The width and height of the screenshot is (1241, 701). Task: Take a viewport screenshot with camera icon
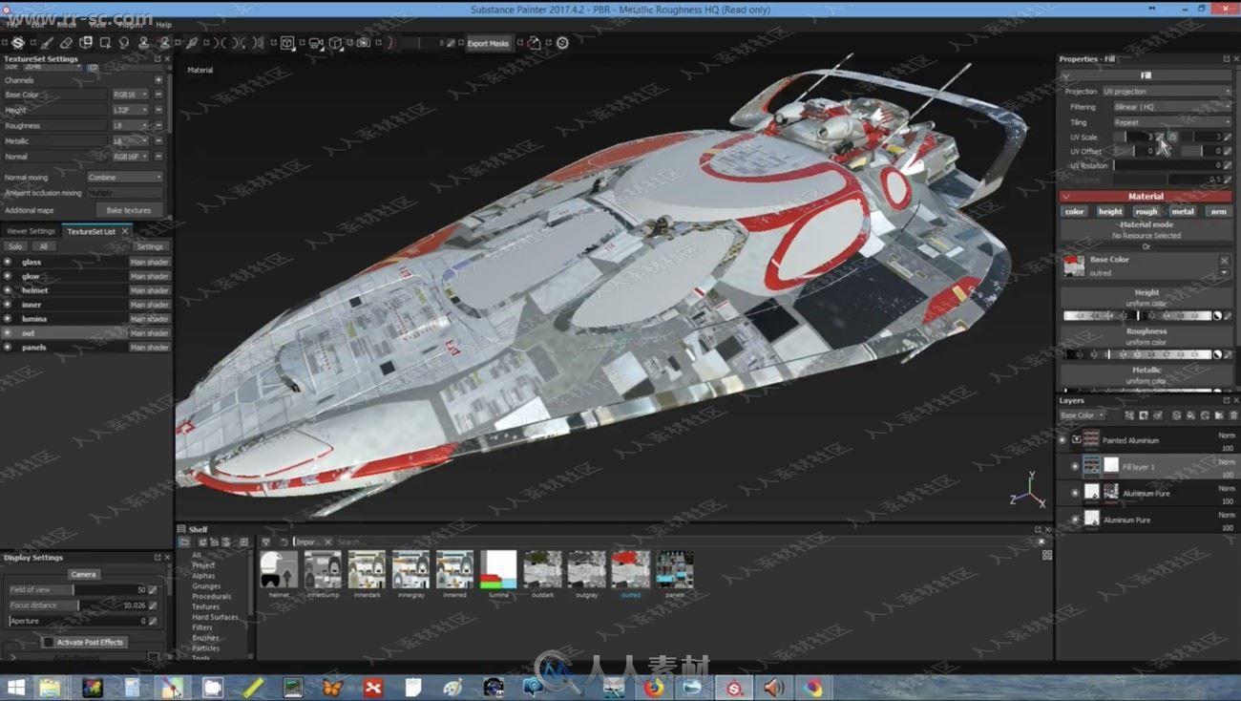click(x=364, y=43)
